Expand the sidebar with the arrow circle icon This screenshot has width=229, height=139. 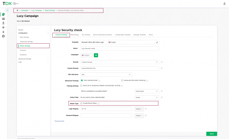[7, 10]
